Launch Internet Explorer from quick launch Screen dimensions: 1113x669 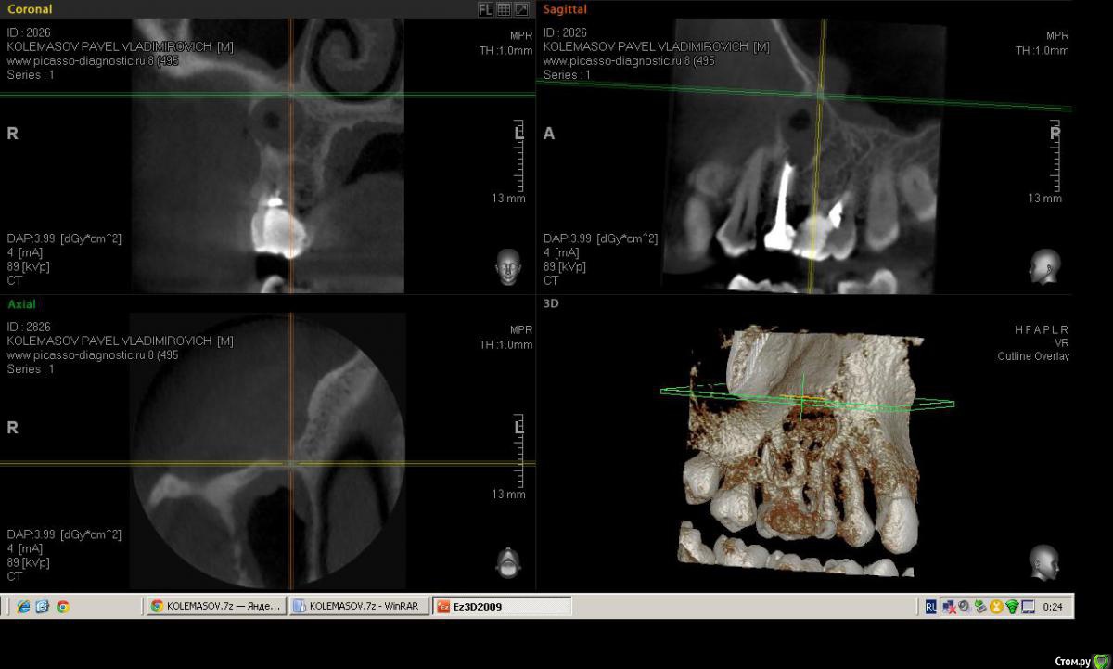[x=23, y=607]
